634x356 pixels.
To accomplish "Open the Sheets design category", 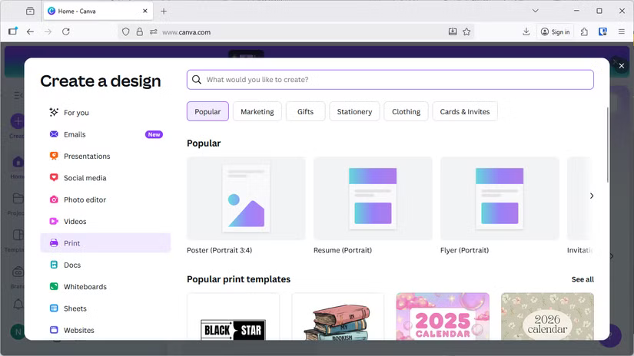I will pos(75,308).
